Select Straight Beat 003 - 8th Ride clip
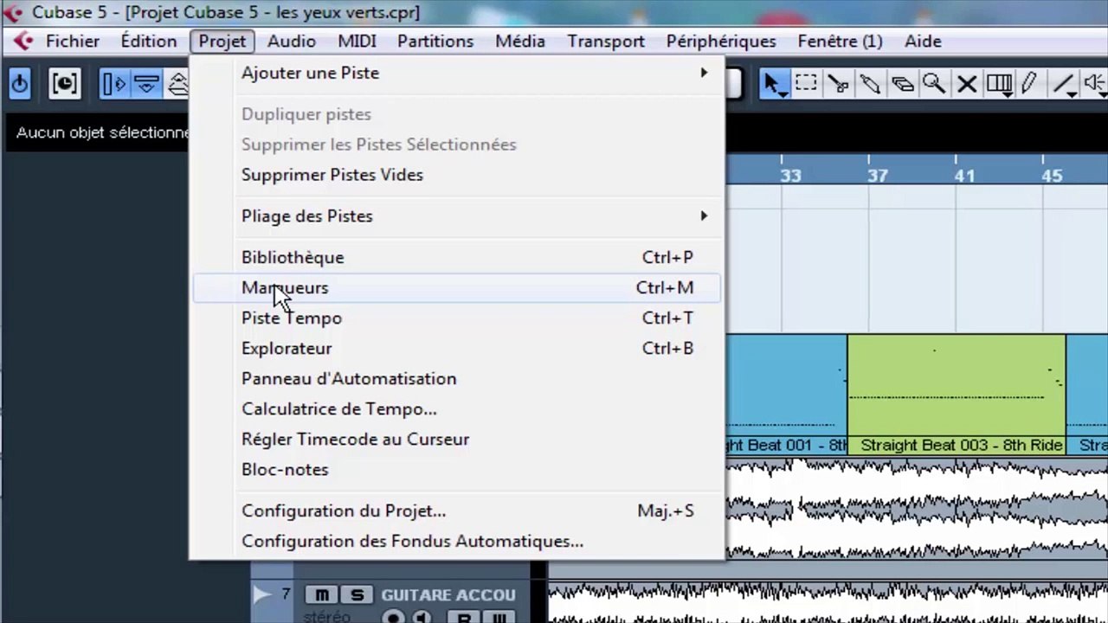The width and height of the screenshot is (1108, 623). 957,395
